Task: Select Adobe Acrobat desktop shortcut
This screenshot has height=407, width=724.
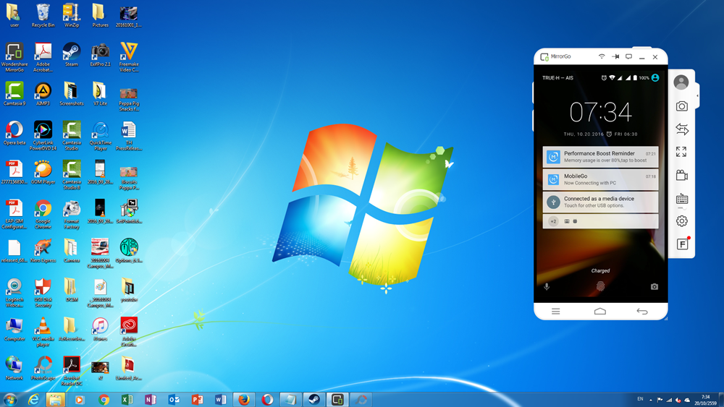Action: [x=43, y=57]
